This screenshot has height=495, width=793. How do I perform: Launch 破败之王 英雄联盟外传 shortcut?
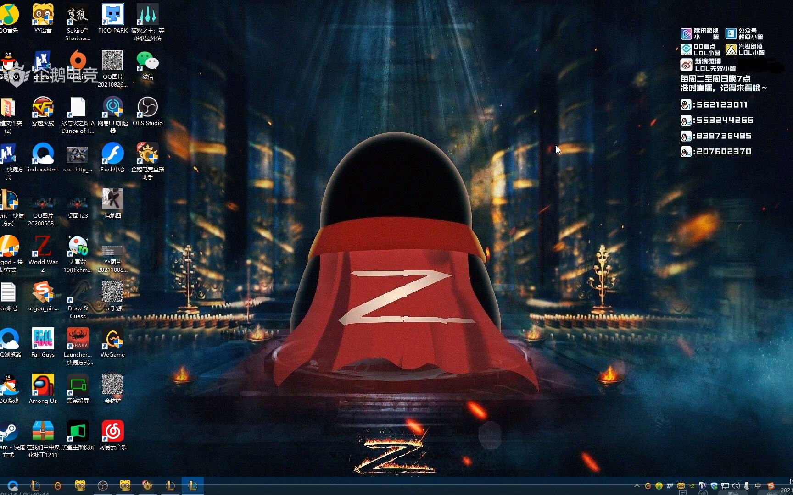point(148,22)
